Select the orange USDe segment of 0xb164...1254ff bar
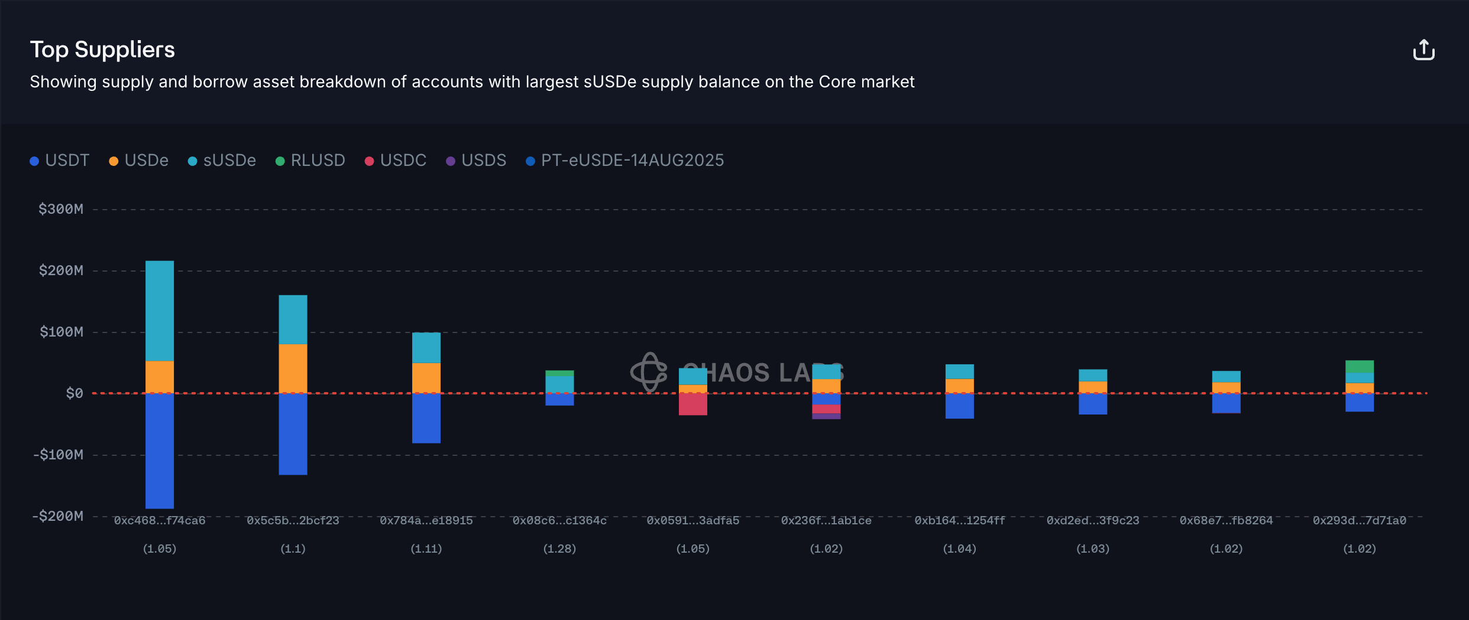The width and height of the screenshot is (1469, 620). coord(960,386)
